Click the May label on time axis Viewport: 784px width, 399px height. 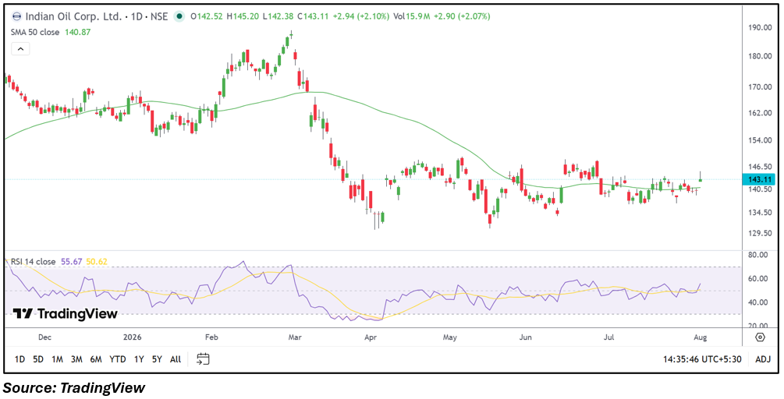coord(450,337)
